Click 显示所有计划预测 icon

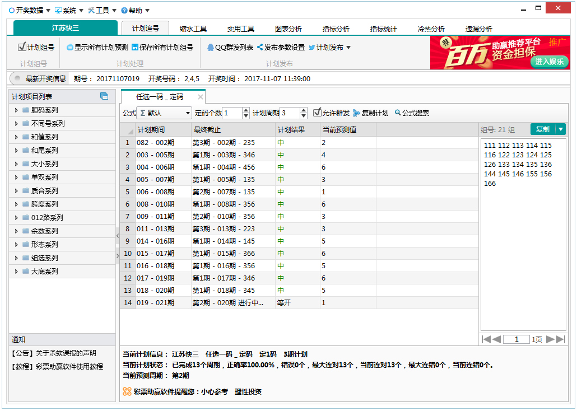[69, 48]
